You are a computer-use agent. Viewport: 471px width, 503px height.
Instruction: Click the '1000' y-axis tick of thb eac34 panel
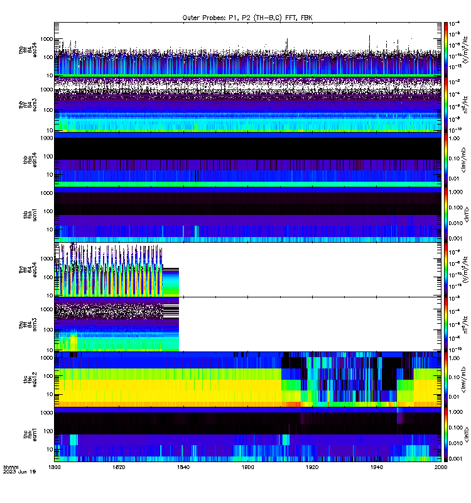point(46,39)
